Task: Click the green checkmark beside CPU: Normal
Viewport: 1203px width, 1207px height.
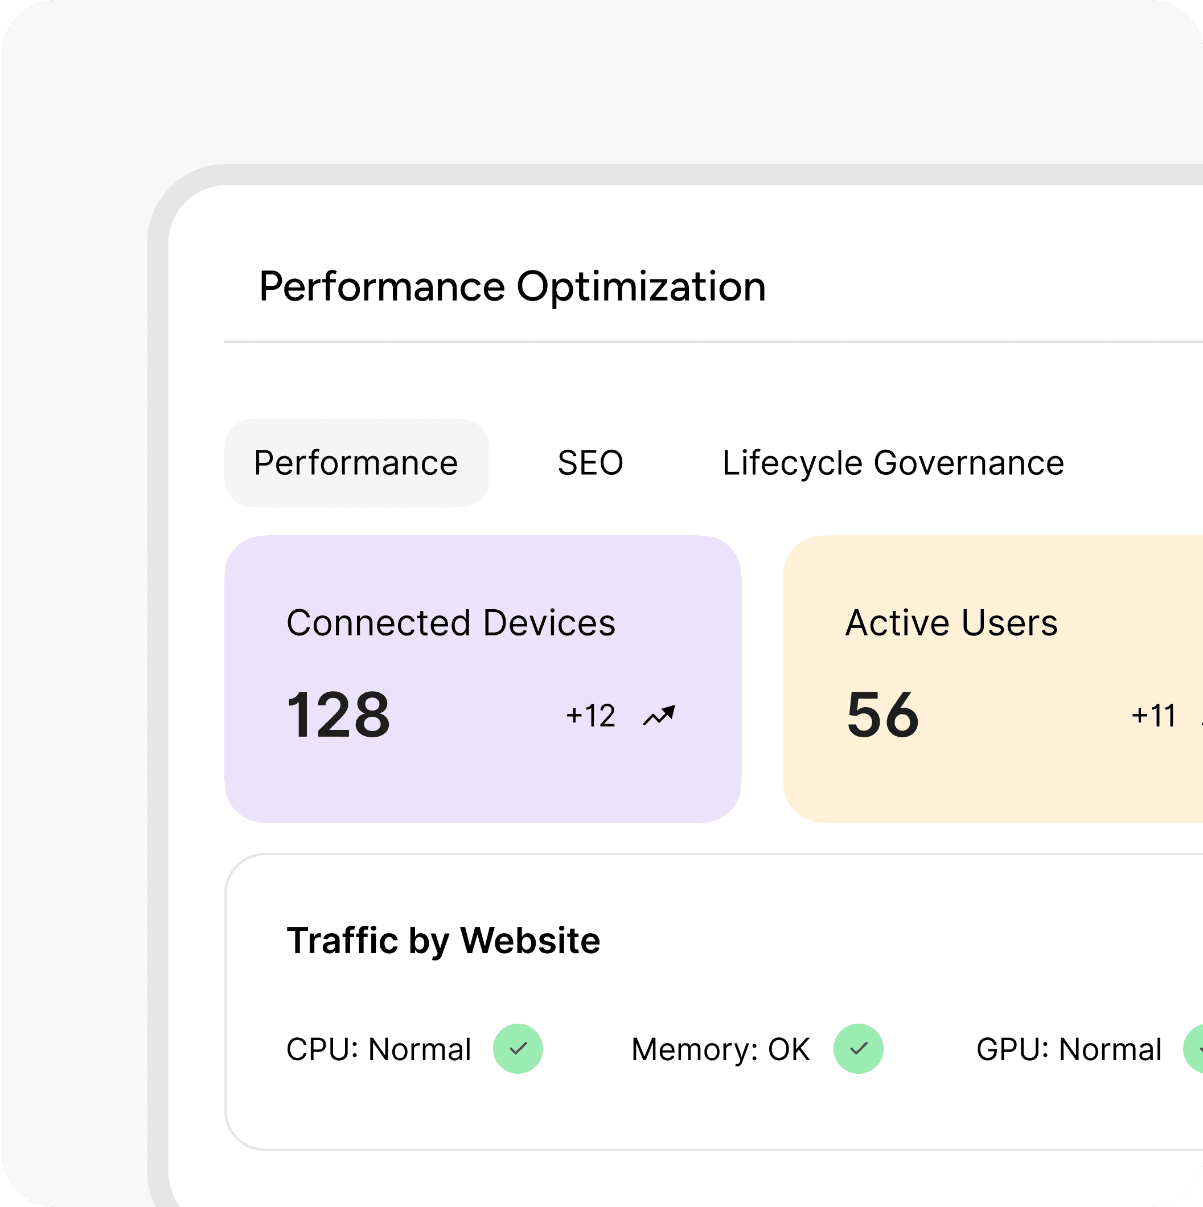Action: click(518, 1049)
